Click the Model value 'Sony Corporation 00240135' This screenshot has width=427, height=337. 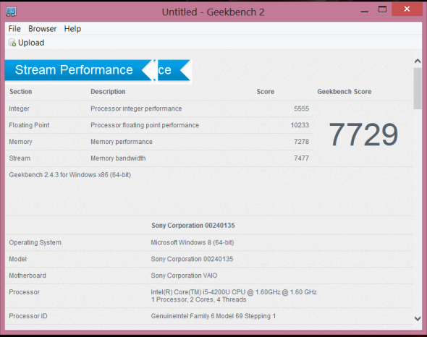[x=192, y=259]
